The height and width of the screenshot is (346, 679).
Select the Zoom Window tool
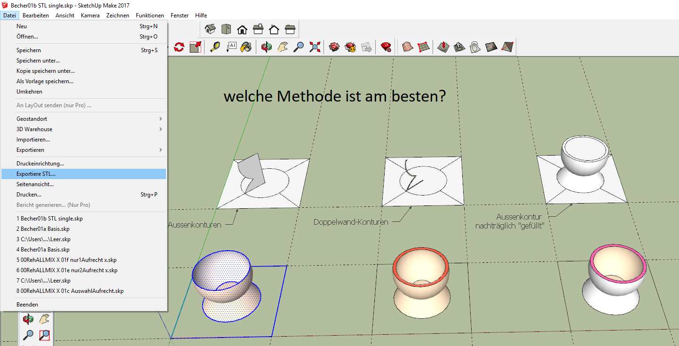point(45,335)
